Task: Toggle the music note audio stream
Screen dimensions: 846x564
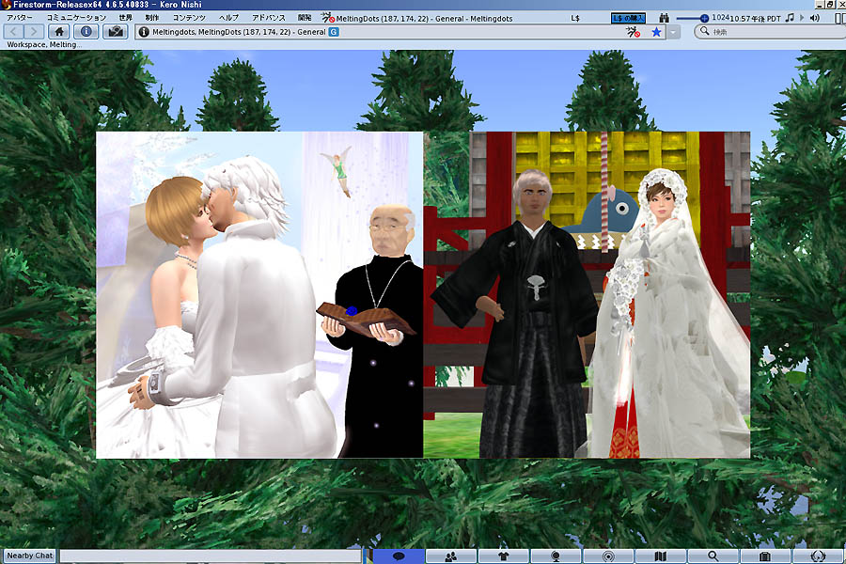Action: (x=790, y=18)
